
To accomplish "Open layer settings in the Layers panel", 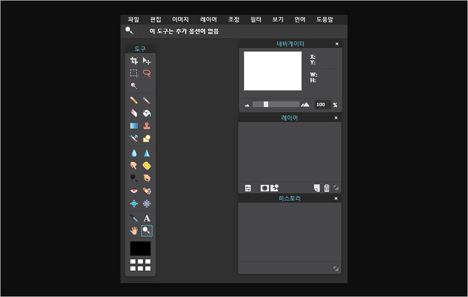I will click(247, 188).
